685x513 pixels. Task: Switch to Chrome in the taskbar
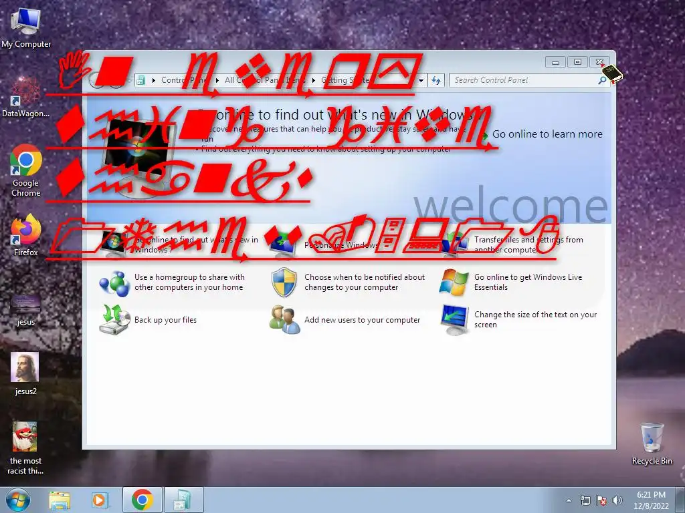tap(142, 500)
